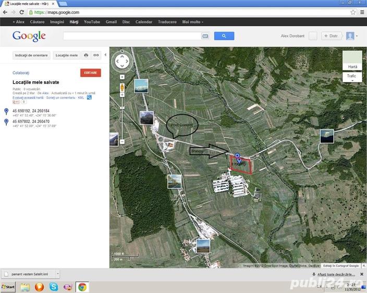Pan the map south with the down arrow
Screen dimensions: 367x293
(x=122, y=66)
